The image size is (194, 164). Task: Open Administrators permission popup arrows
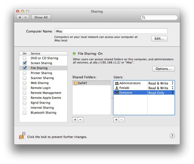[173, 83]
